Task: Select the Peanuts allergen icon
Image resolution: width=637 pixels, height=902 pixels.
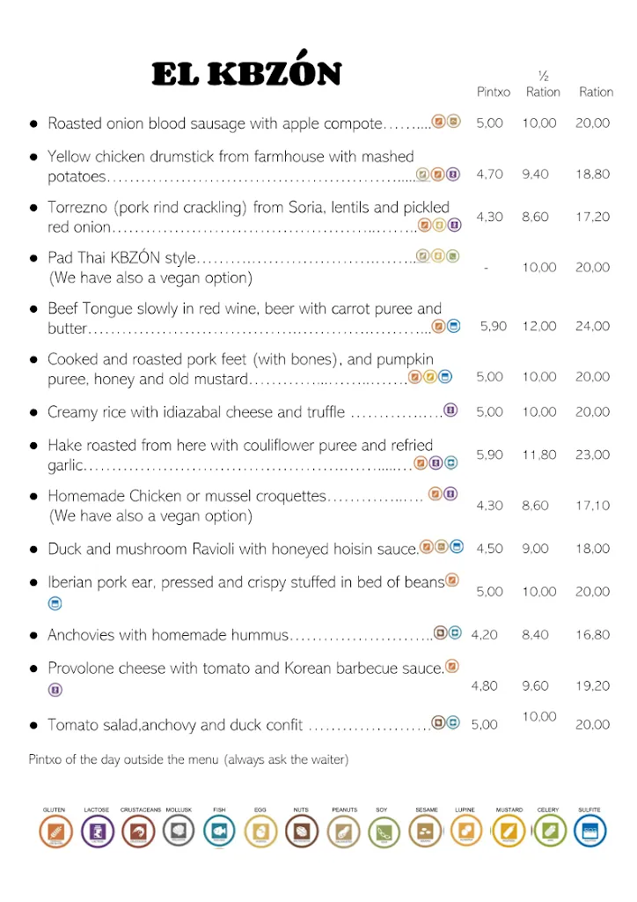Action: point(344,831)
